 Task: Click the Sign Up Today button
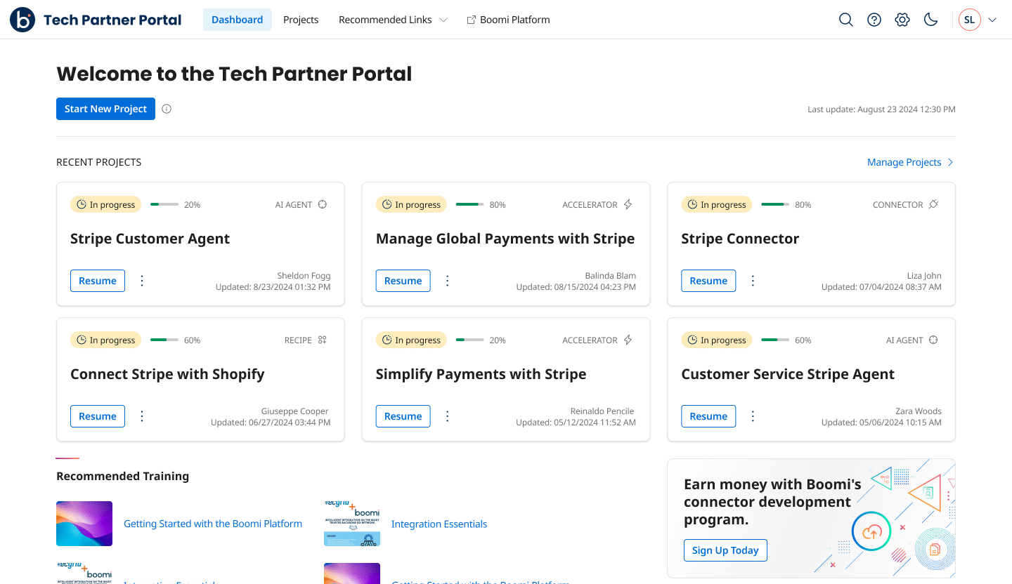click(725, 550)
